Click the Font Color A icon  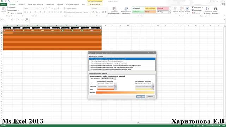pos(44,12)
